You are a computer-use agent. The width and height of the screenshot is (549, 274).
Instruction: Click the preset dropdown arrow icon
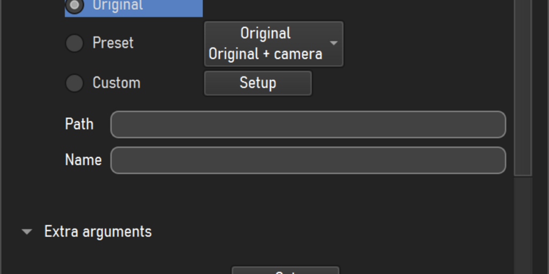333,43
